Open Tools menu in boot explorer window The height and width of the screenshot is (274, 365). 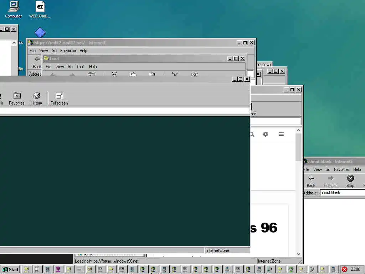[x=81, y=67]
